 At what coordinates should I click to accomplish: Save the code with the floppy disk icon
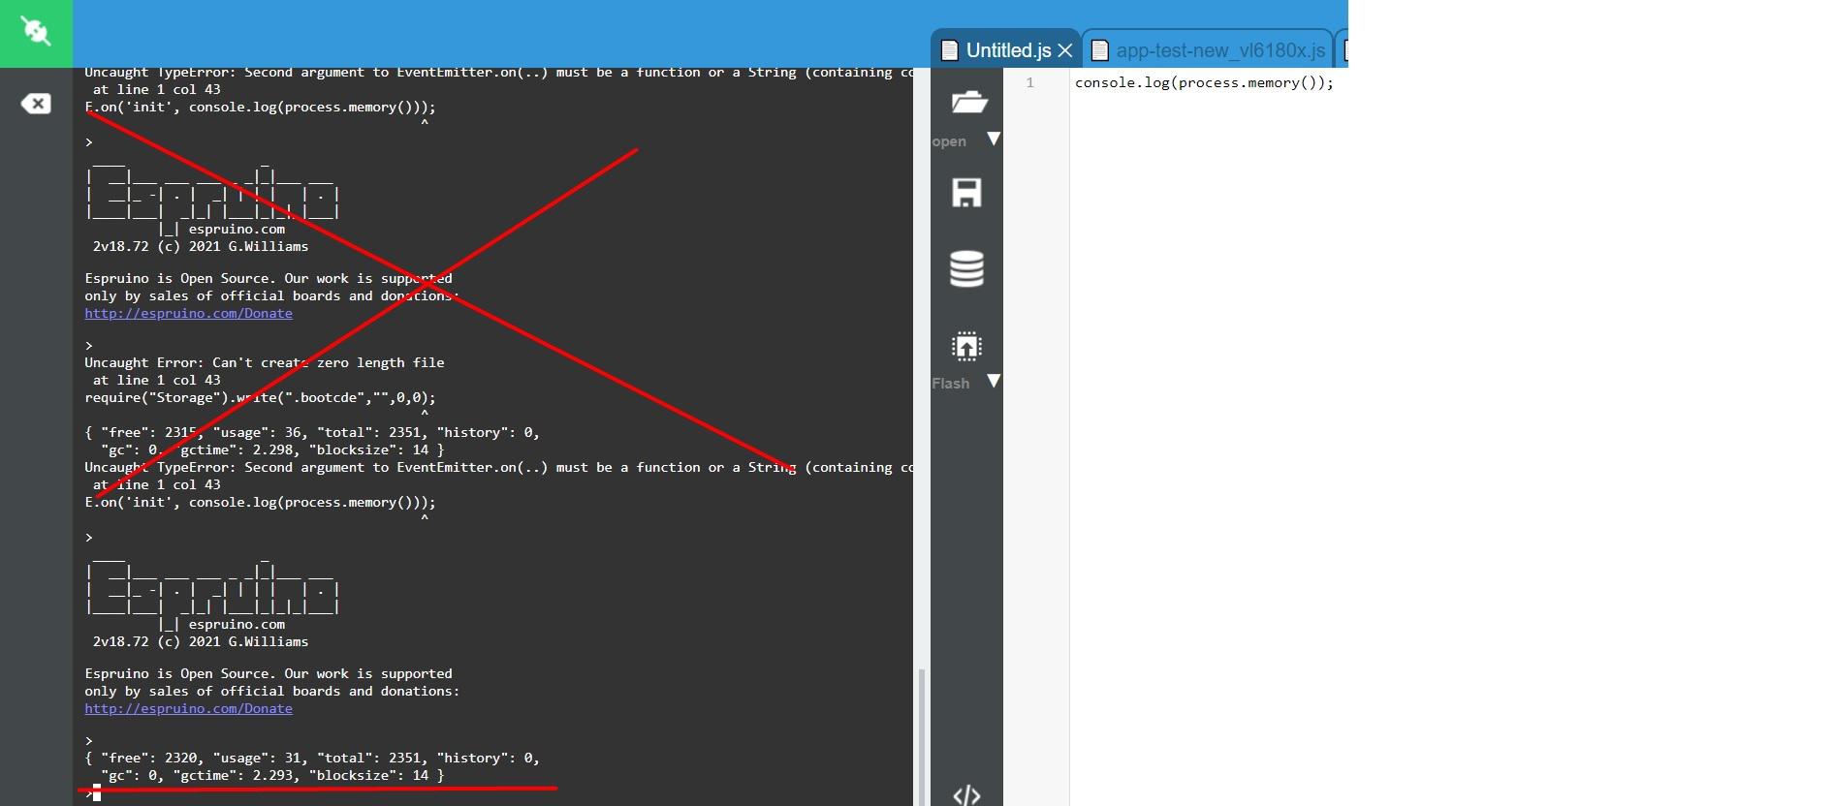point(966,192)
